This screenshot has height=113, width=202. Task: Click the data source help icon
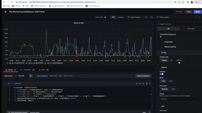31,76
